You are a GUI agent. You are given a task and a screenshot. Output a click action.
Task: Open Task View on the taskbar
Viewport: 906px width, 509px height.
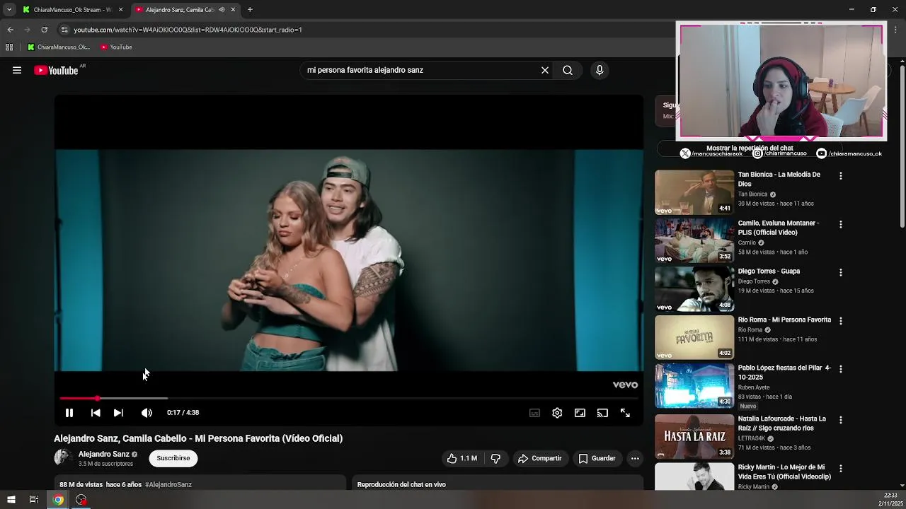pyautogui.click(x=33, y=500)
